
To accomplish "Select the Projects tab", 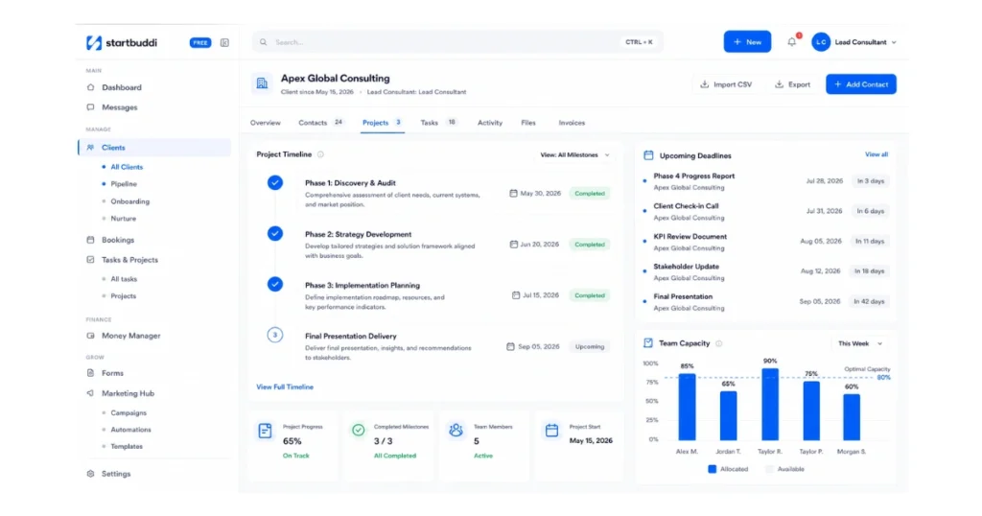I will [x=382, y=123].
